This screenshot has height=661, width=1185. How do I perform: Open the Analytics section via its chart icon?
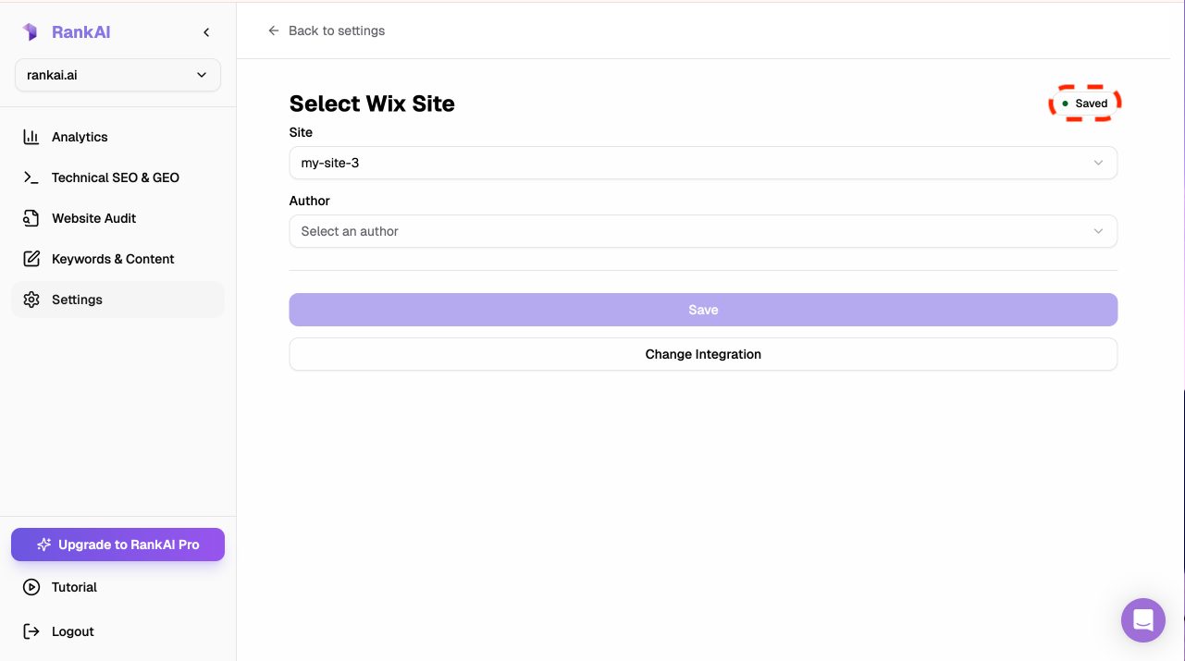[32, 137]
